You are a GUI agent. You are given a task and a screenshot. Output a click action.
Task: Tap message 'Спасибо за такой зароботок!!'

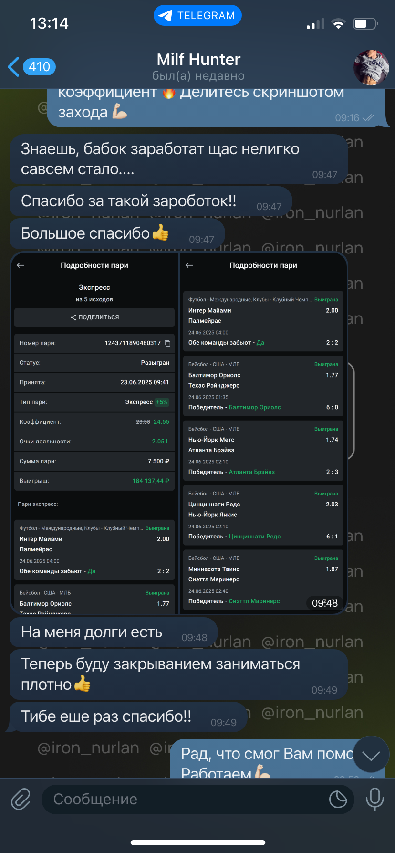click(x=151, y=201)
